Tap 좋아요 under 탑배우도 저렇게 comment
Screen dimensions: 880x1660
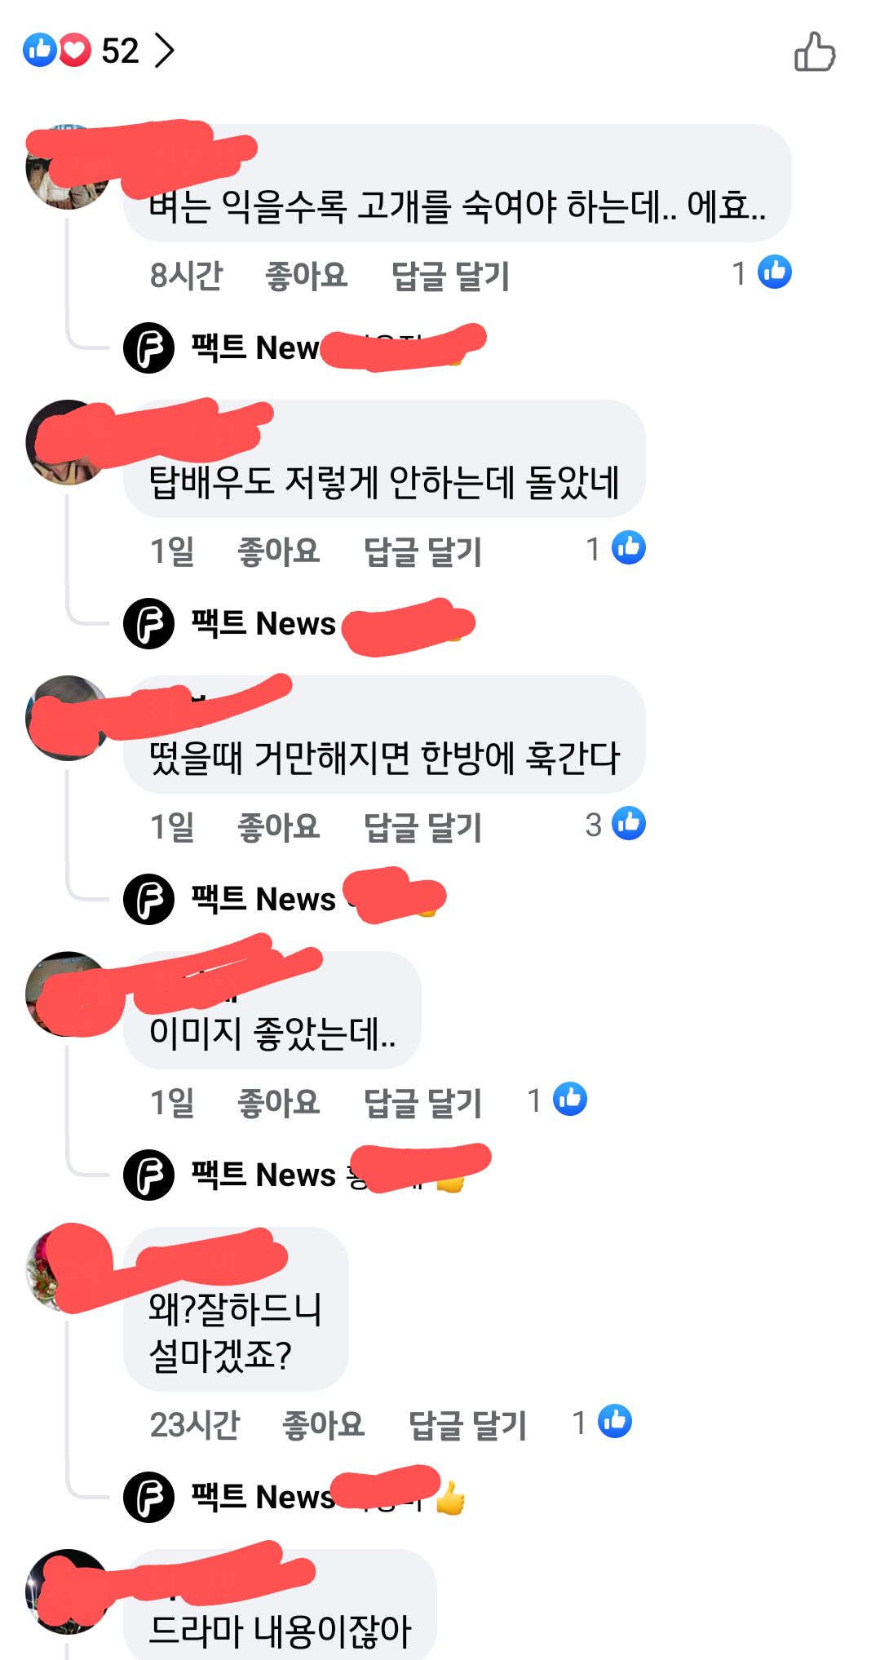(x=278, y=551)
